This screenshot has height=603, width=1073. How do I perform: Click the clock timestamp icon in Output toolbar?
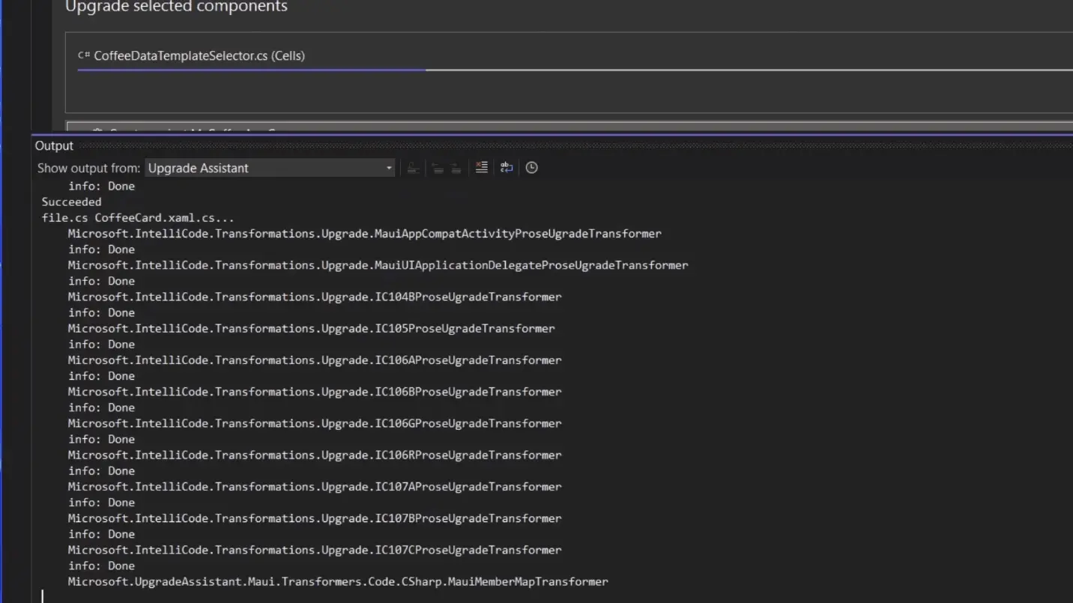click(532, 168)
